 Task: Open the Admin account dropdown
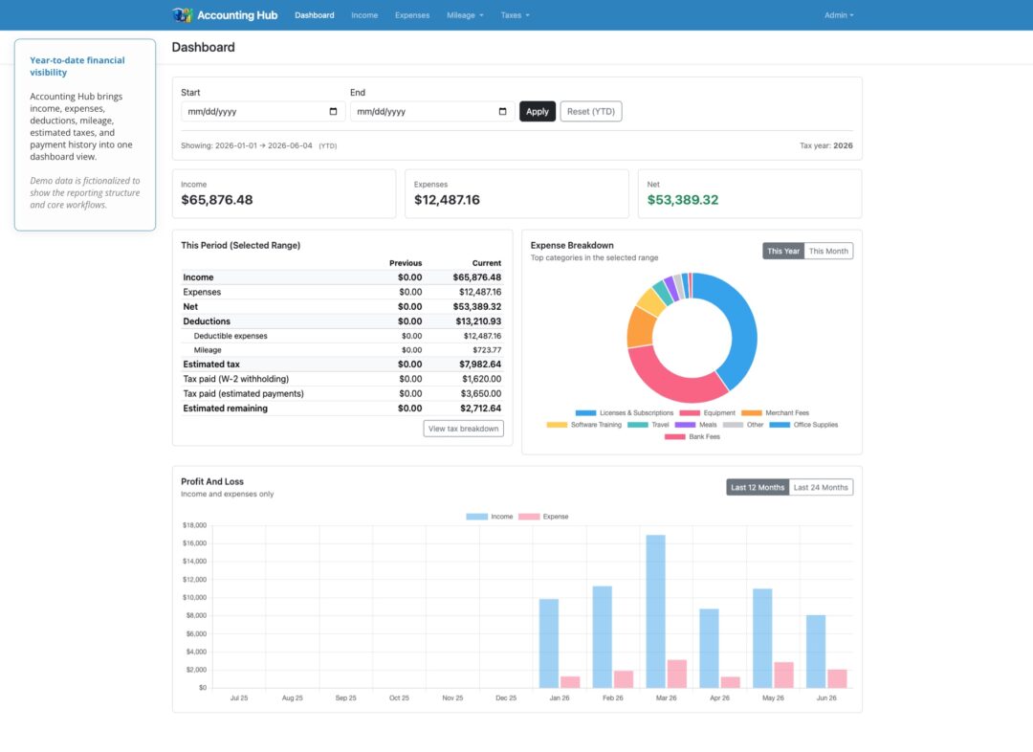pos(839,15)
